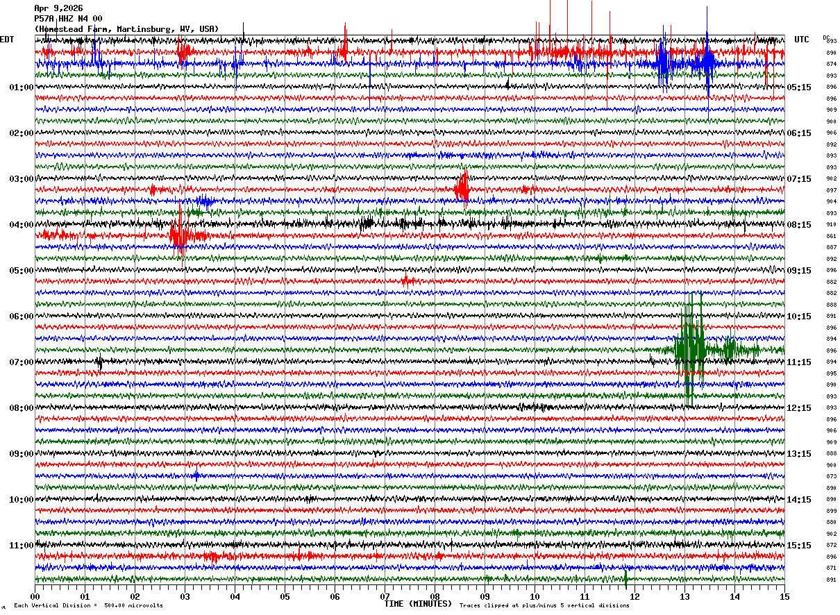Select the '04:00' EDT time label

coord(22,225)
